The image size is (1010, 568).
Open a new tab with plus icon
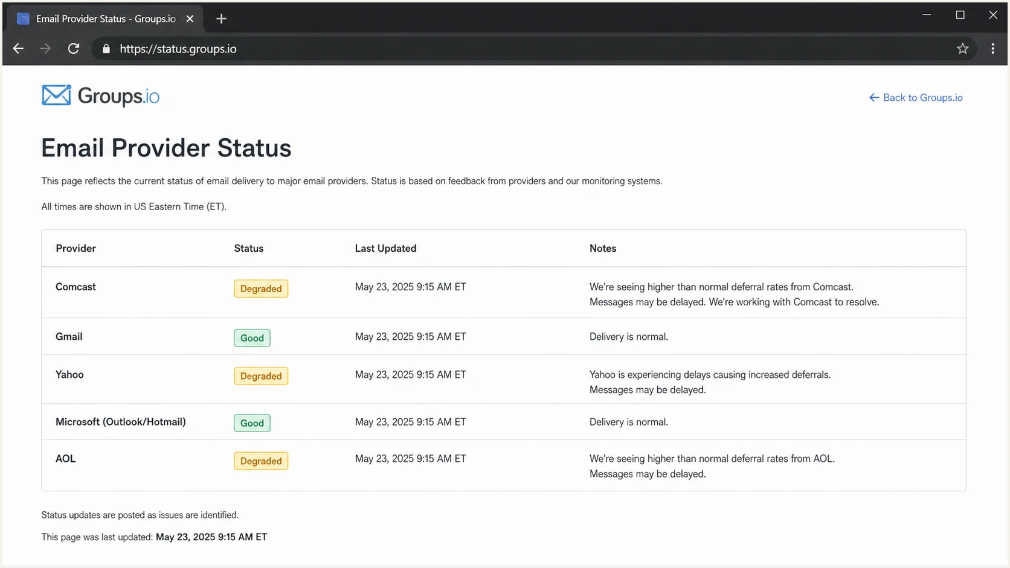coord(221,19)
